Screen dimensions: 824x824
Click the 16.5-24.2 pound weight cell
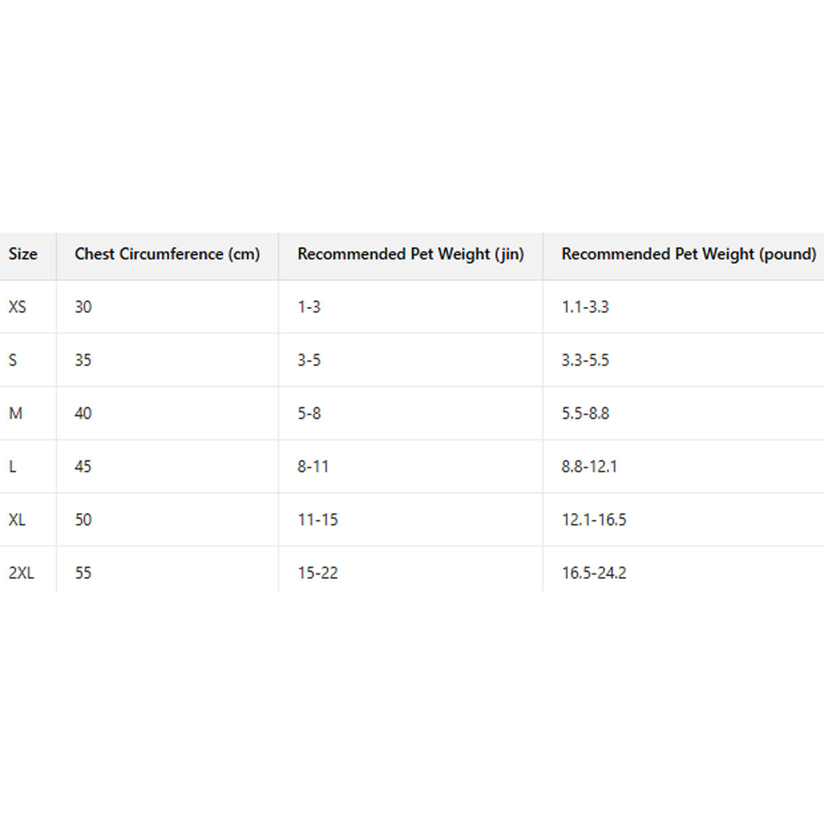594,573
